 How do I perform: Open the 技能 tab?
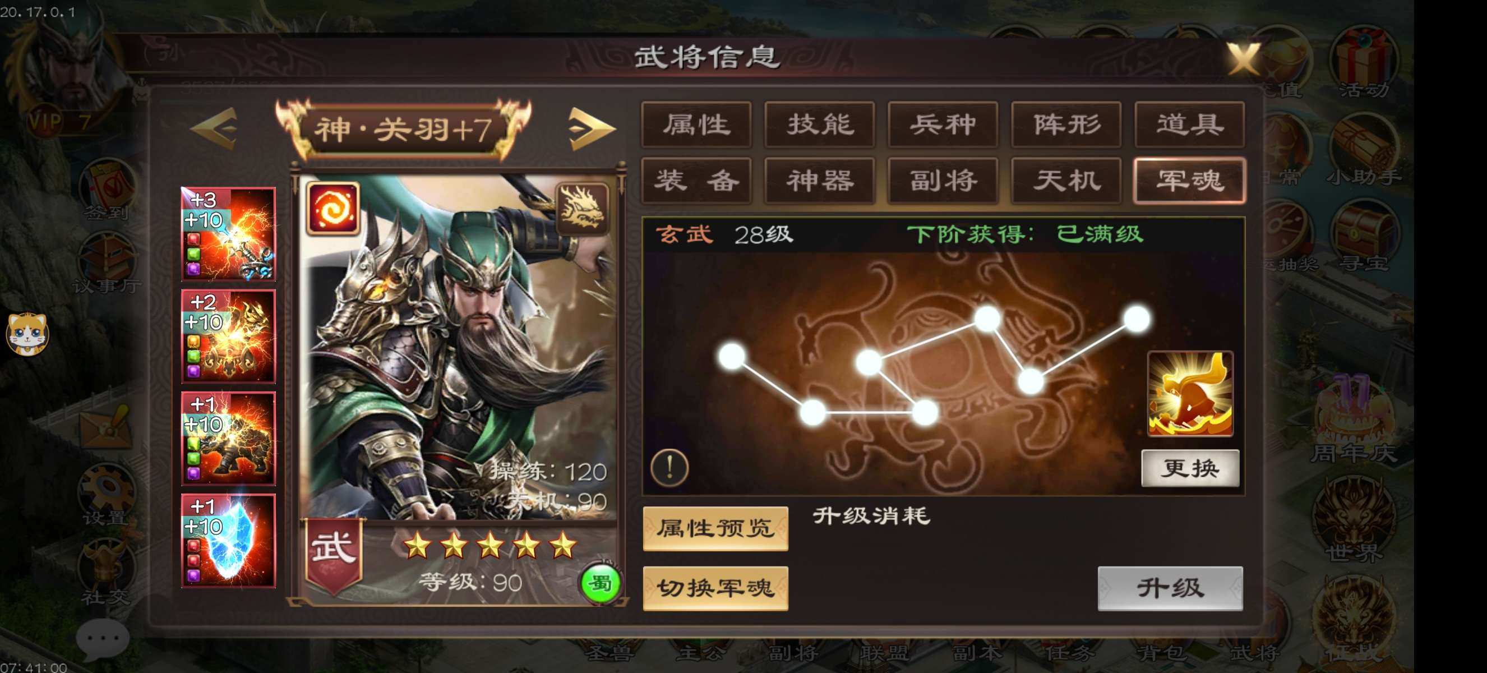coord(820,125)
